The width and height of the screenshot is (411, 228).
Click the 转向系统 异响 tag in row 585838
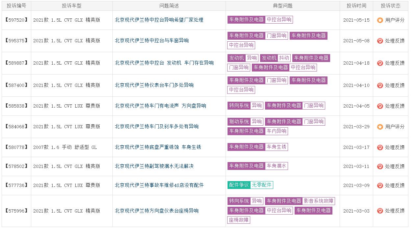tap(245, 106)
